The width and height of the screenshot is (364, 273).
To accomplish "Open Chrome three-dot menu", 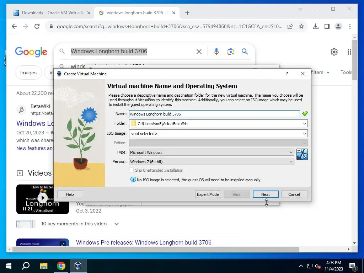I will click(x=350, y=26).
